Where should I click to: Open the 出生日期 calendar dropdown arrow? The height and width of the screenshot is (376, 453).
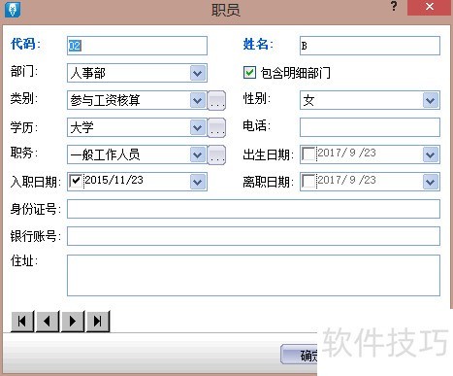431,154
